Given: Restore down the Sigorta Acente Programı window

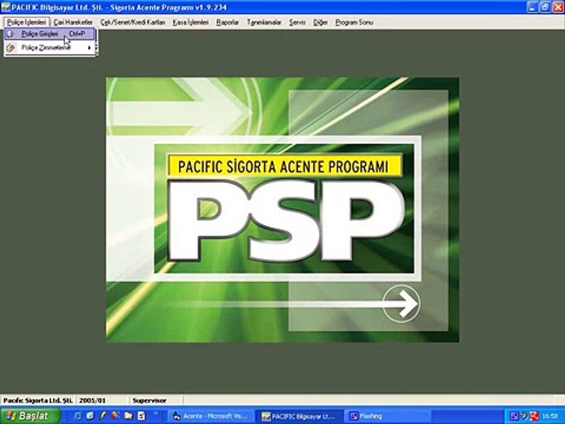Looking at the screenshot, I should [545, 7].
